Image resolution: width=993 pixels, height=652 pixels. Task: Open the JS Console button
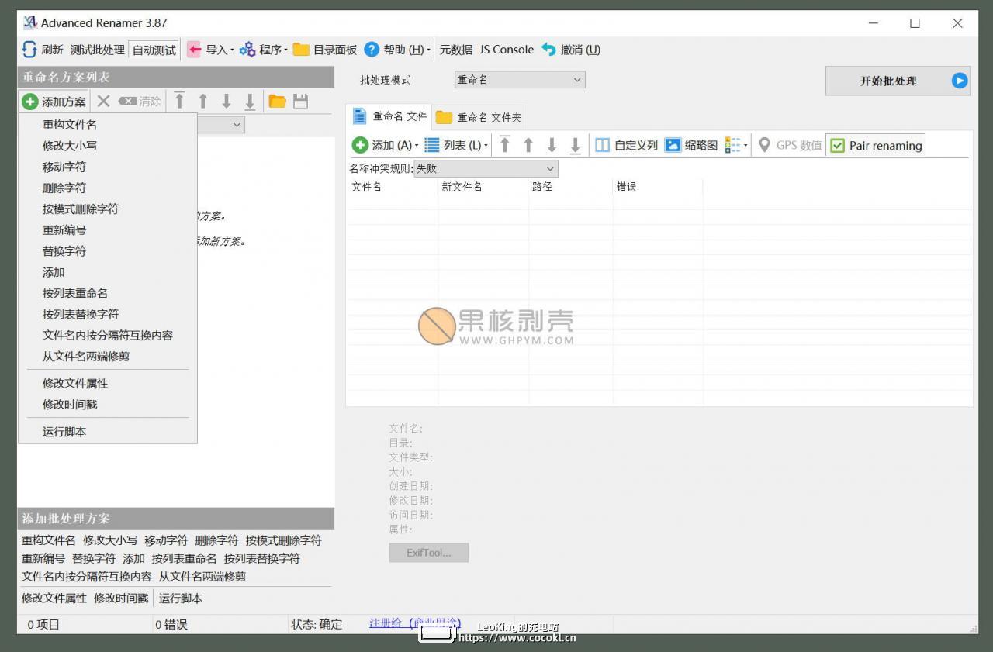[x=506, y=50]
